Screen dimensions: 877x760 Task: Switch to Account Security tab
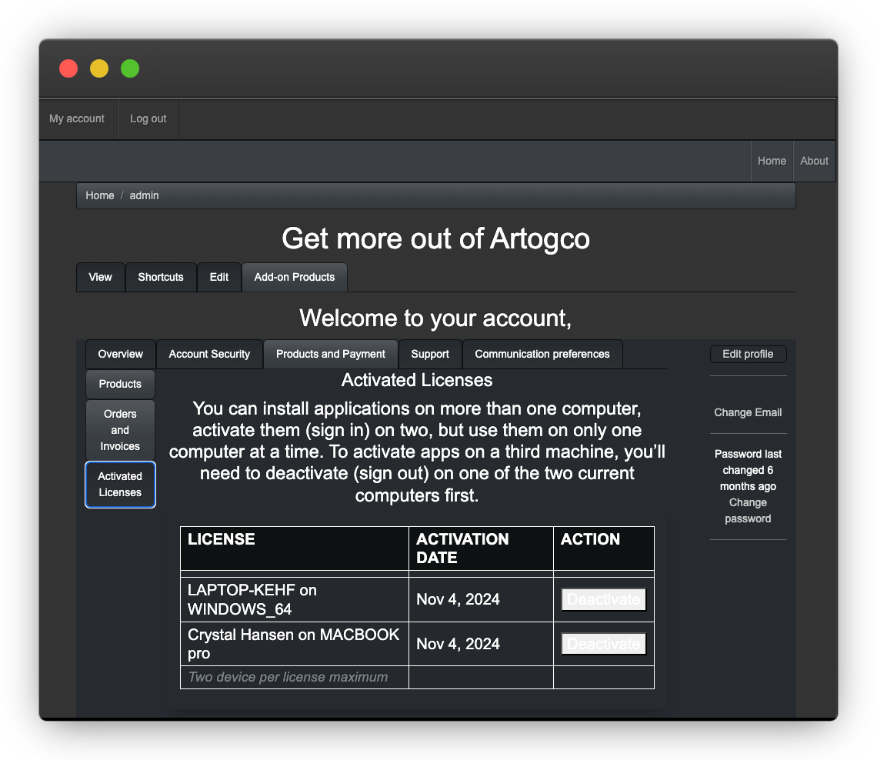coord(210,354)
